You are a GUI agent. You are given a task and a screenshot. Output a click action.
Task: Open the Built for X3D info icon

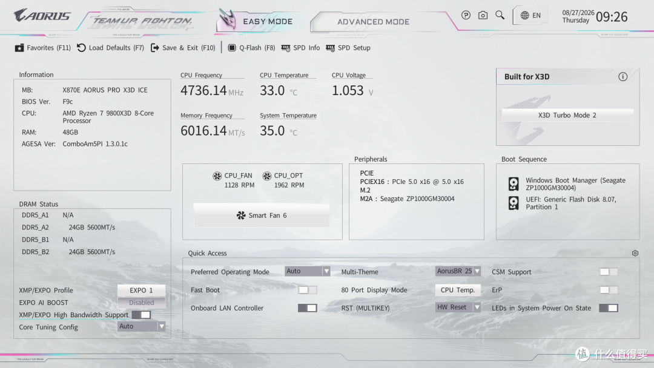pos(623,77)
